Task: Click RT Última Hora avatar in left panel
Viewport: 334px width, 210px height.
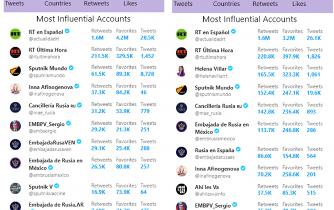Action: tap(15, 52)
